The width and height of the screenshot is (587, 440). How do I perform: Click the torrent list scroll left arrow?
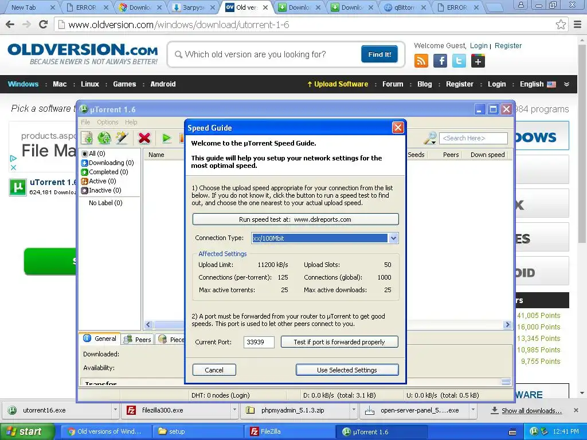pyautogui.click(x=148, y=325)
